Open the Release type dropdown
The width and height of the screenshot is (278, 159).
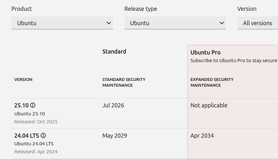click(x=175, y=23)
